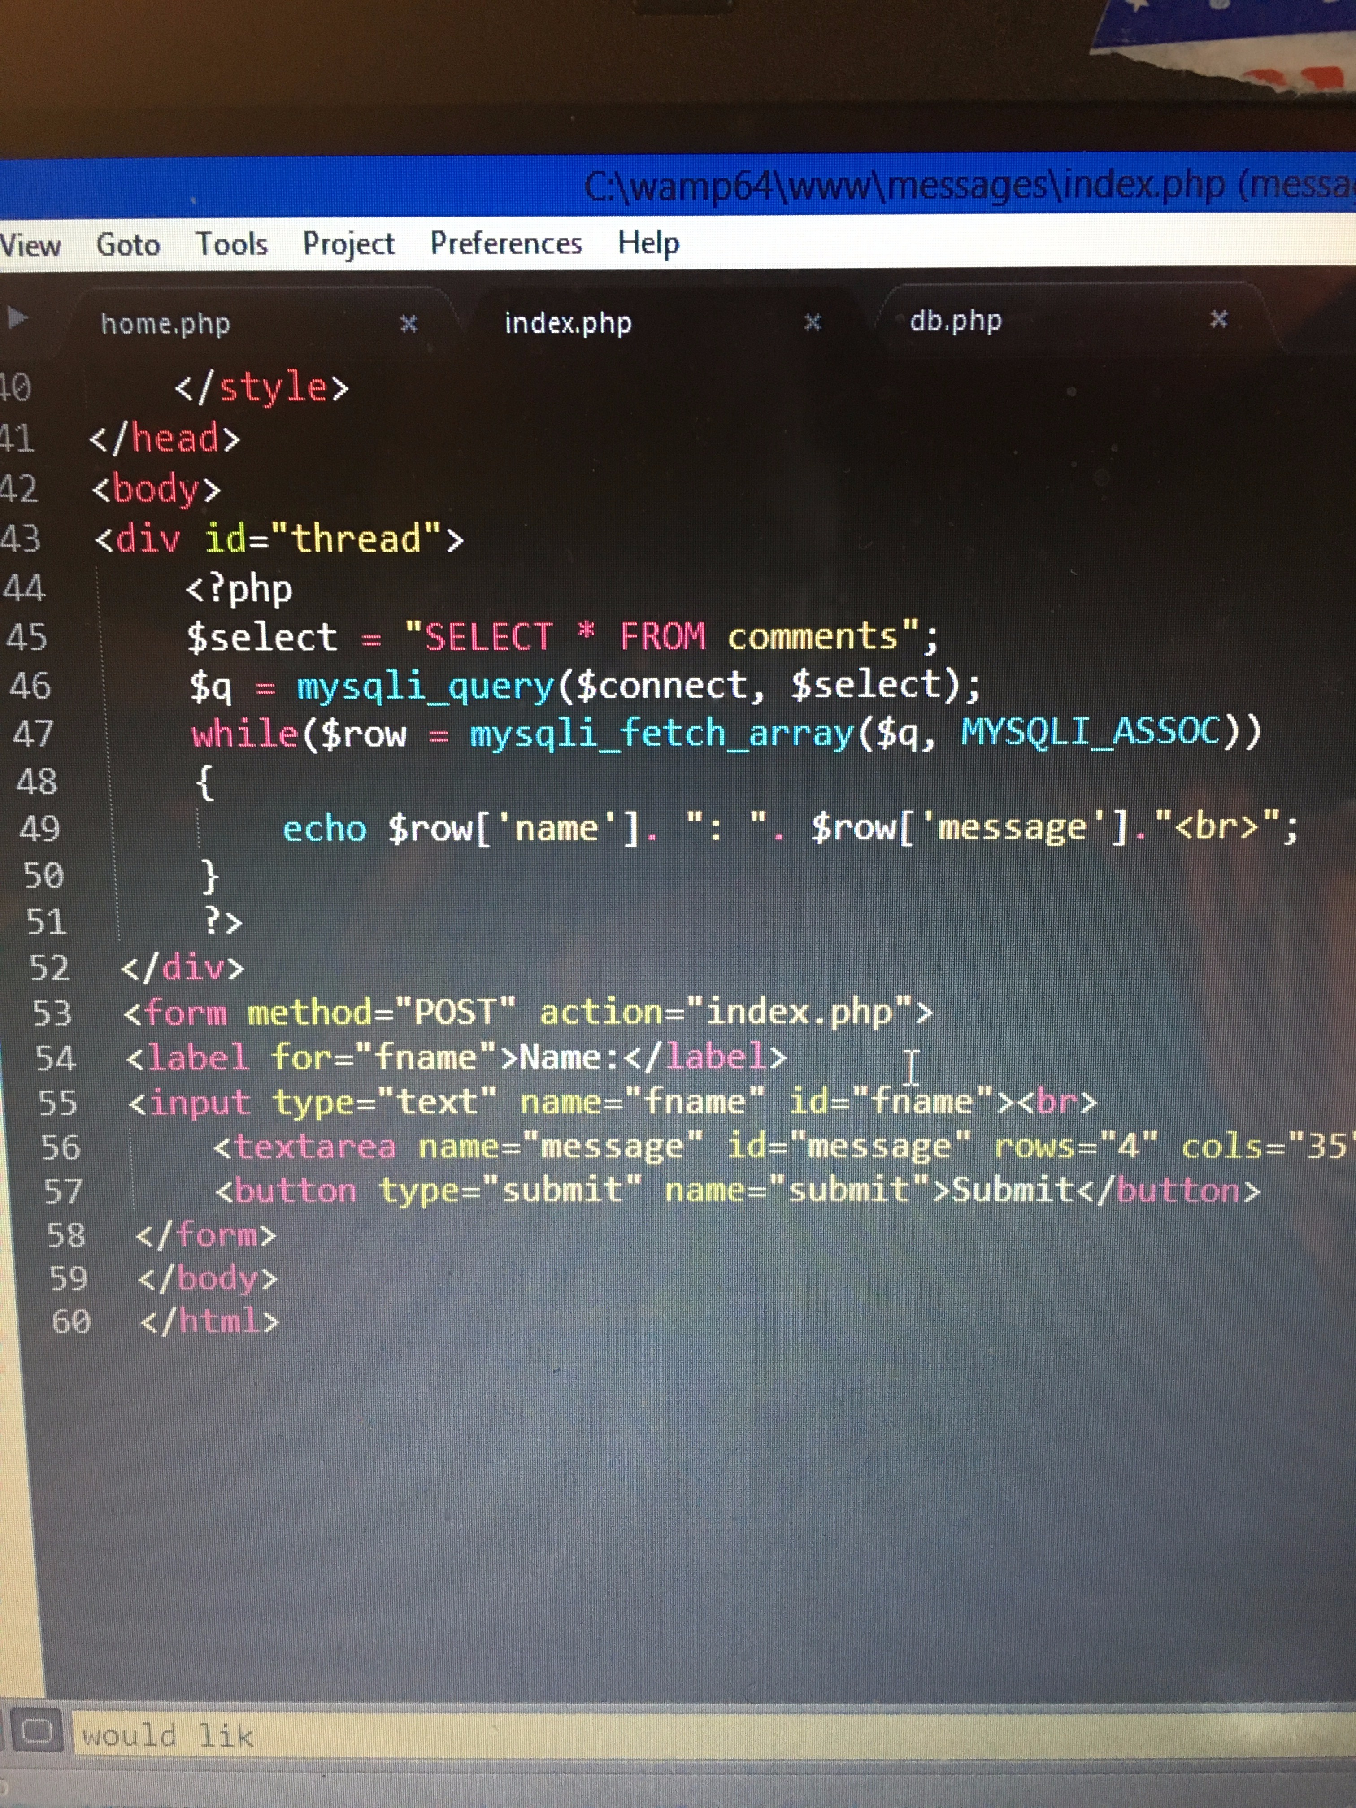Click the </body> closing tag

click(x=208, y=1278)
